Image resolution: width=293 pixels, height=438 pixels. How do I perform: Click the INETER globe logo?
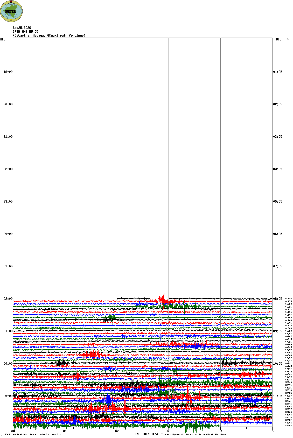coord(11,11)
